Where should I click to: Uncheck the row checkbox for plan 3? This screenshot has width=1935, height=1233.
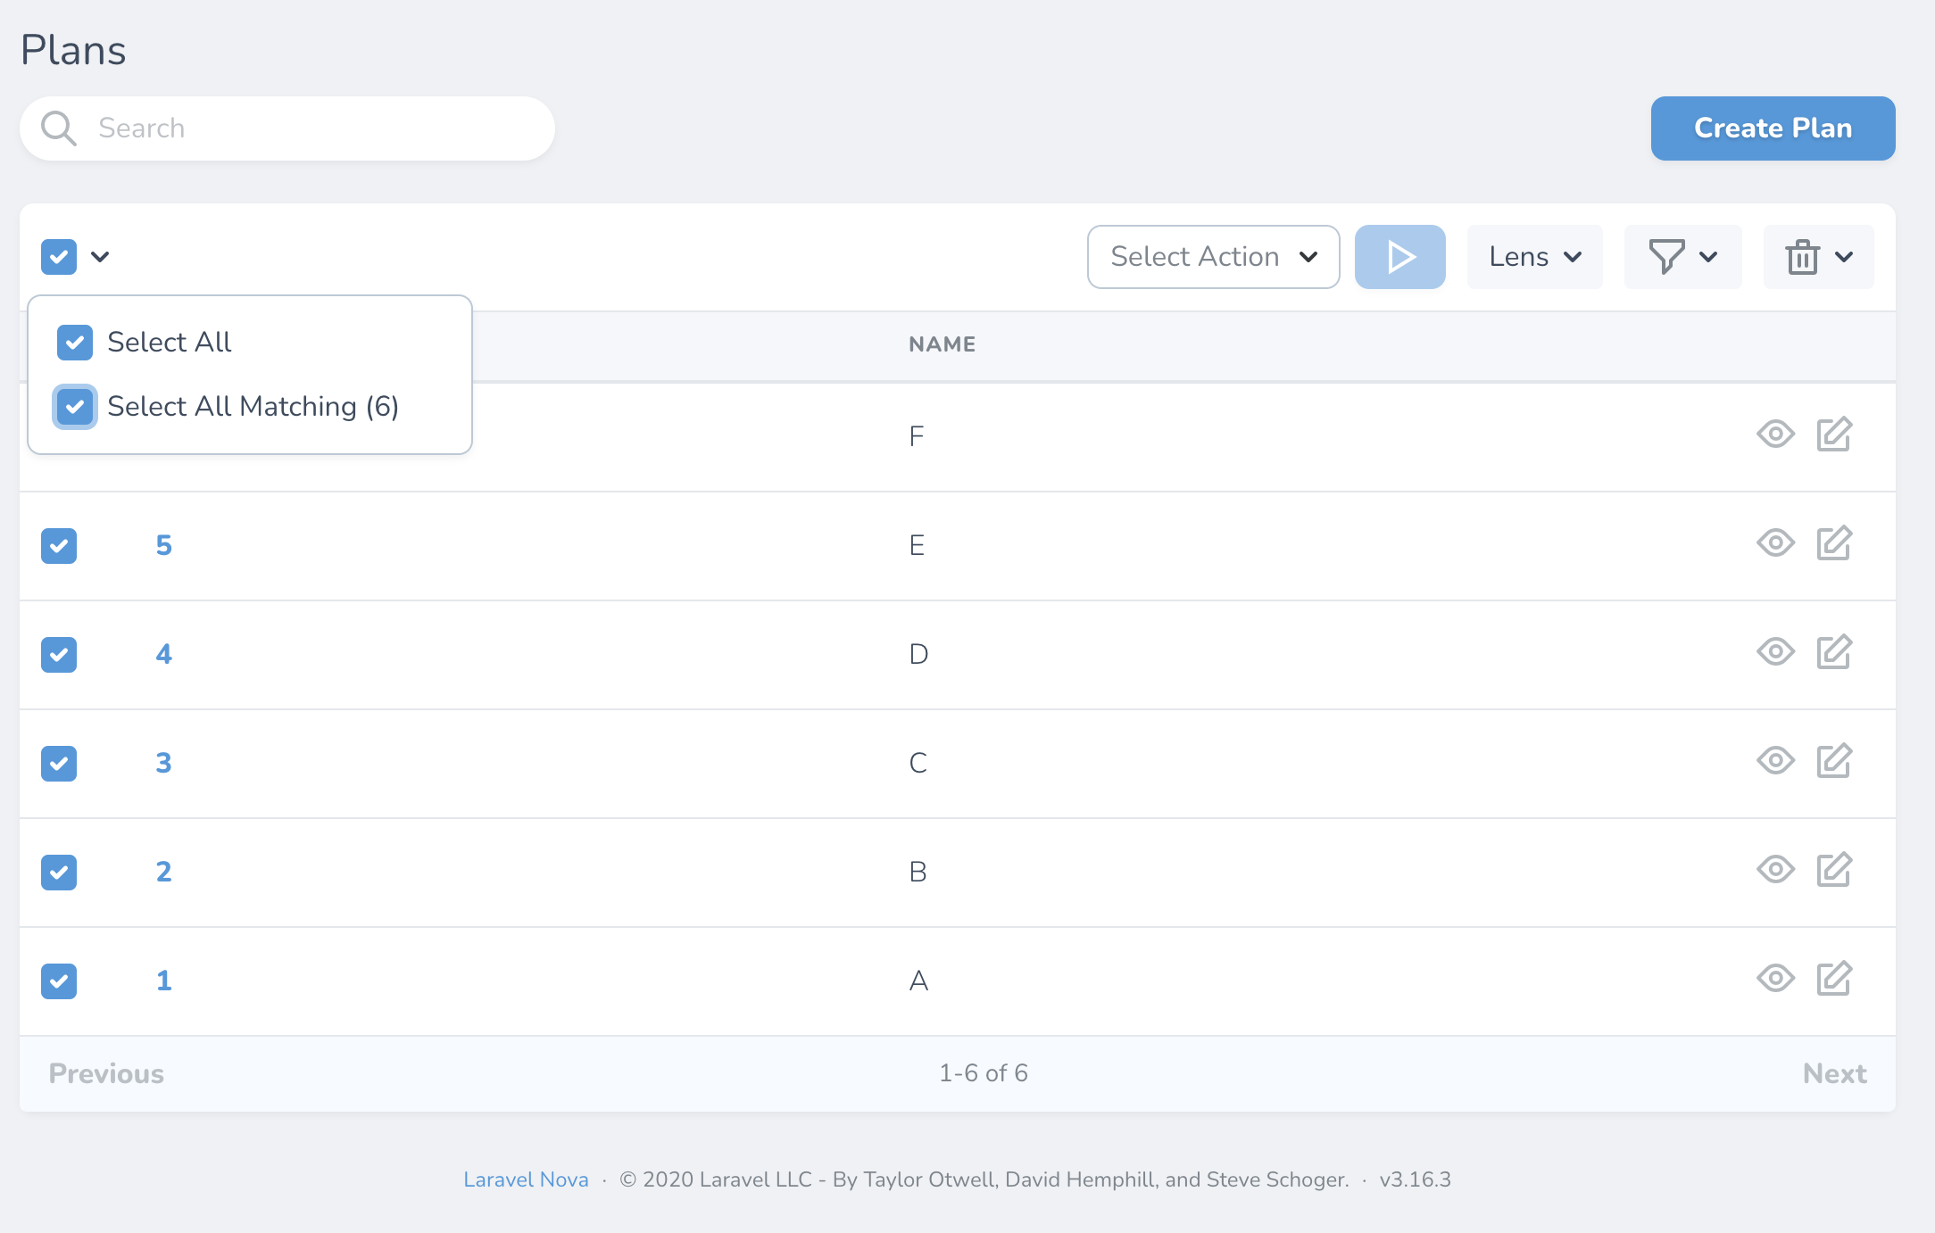point(59,764)
